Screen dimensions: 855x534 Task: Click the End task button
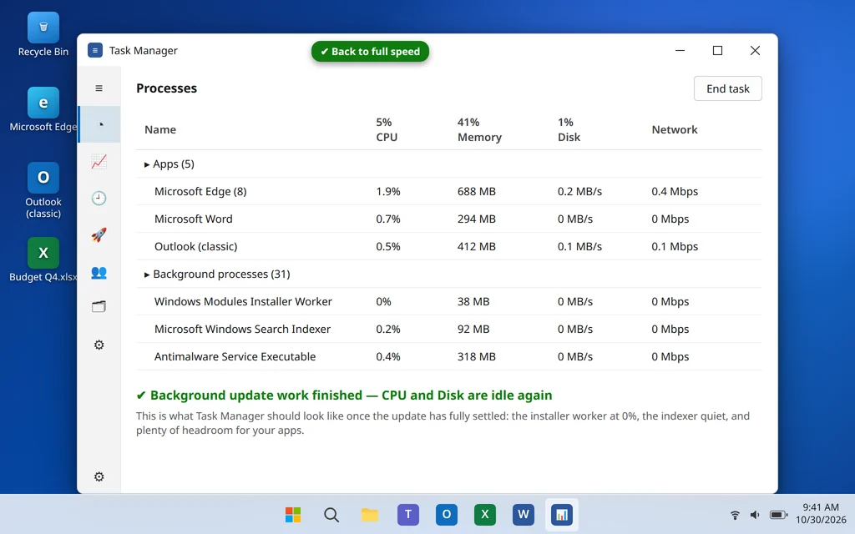click(x=727, y=88)
